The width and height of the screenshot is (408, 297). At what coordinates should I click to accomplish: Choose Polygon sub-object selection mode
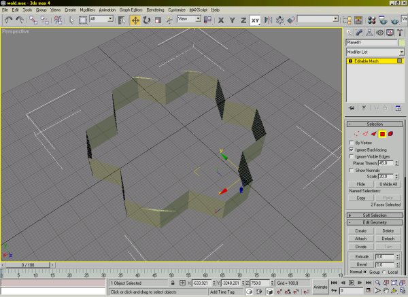tap(383, 134)
